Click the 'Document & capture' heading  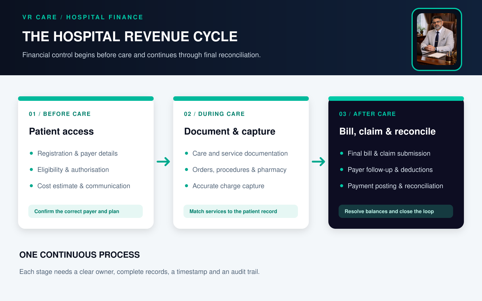[x=230, y=132]
